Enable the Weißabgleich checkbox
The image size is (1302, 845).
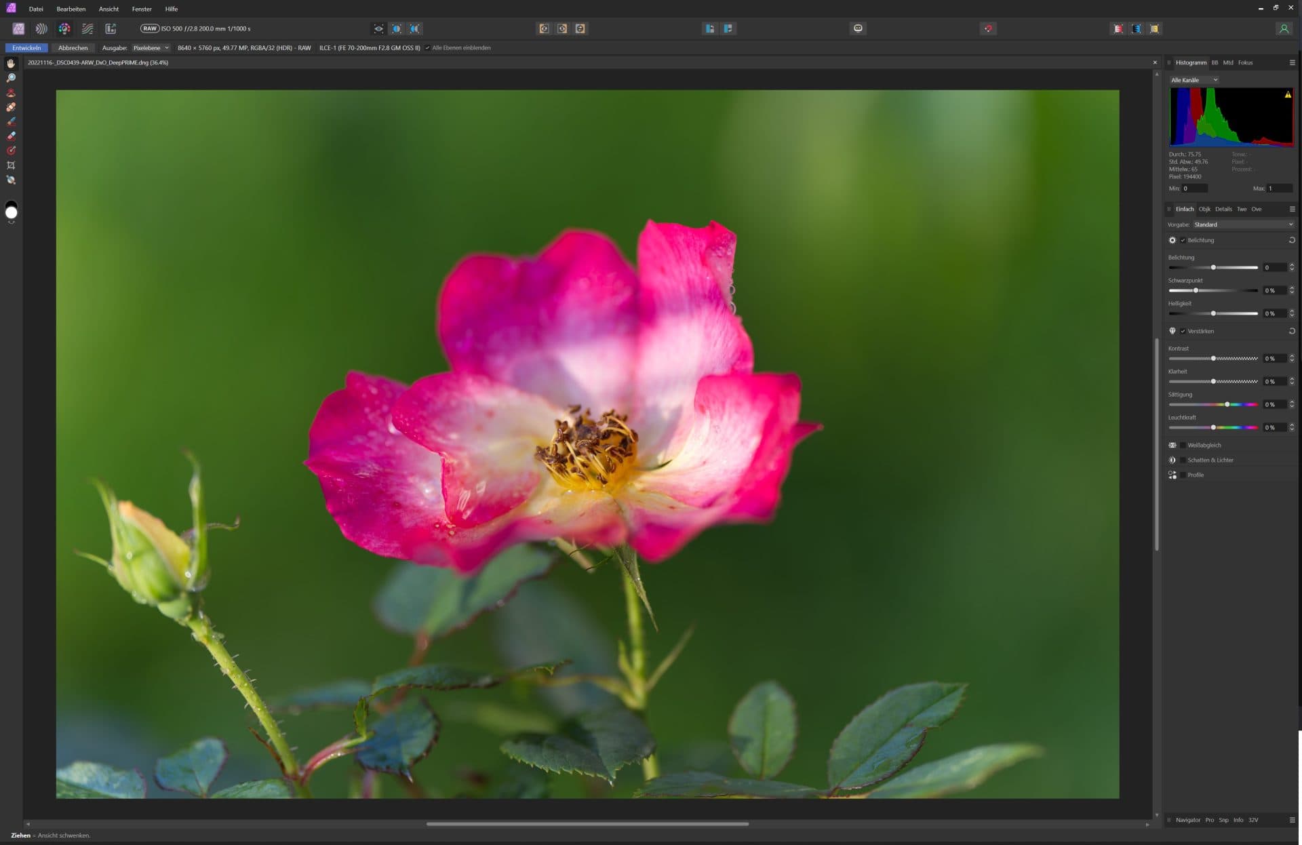coord(1184,446)
